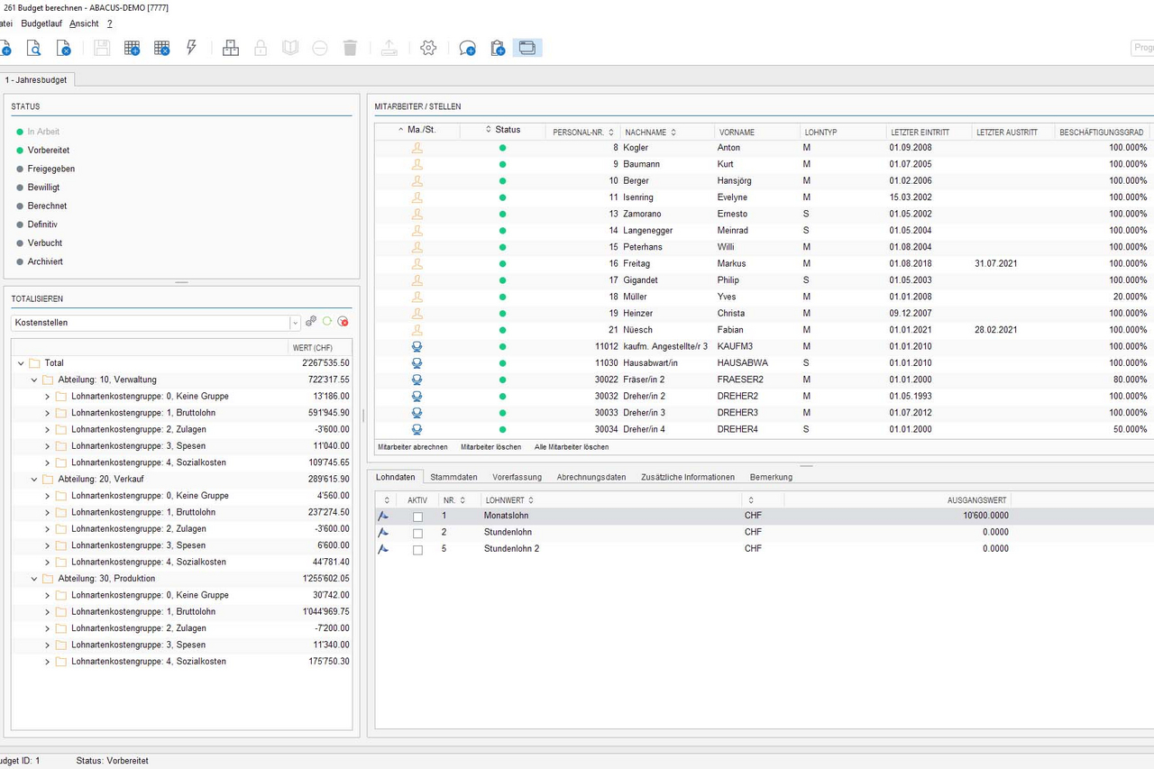Click the Alle Mitarbeiter löschen link
1154x769 pixels.
click(x=571, y=447)
